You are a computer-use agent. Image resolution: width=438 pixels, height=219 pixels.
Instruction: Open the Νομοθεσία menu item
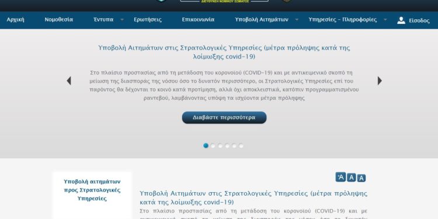coord(58,20)
